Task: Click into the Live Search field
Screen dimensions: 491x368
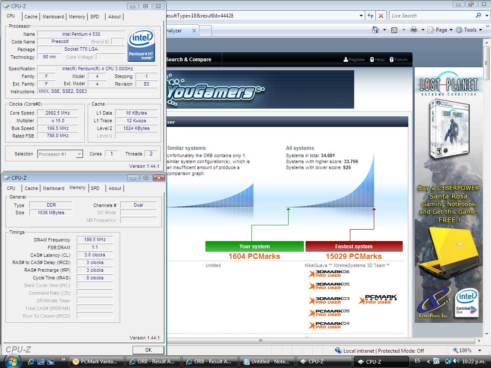Action: (x=432, y=15)
